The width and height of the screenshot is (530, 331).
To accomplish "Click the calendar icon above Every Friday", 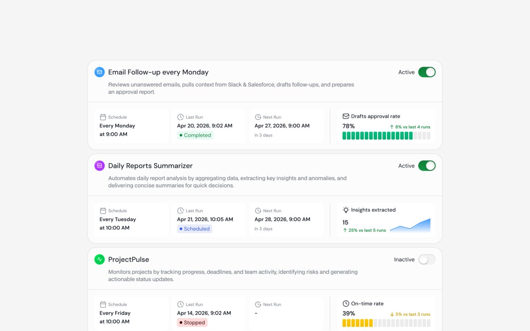I will point(103,305).
